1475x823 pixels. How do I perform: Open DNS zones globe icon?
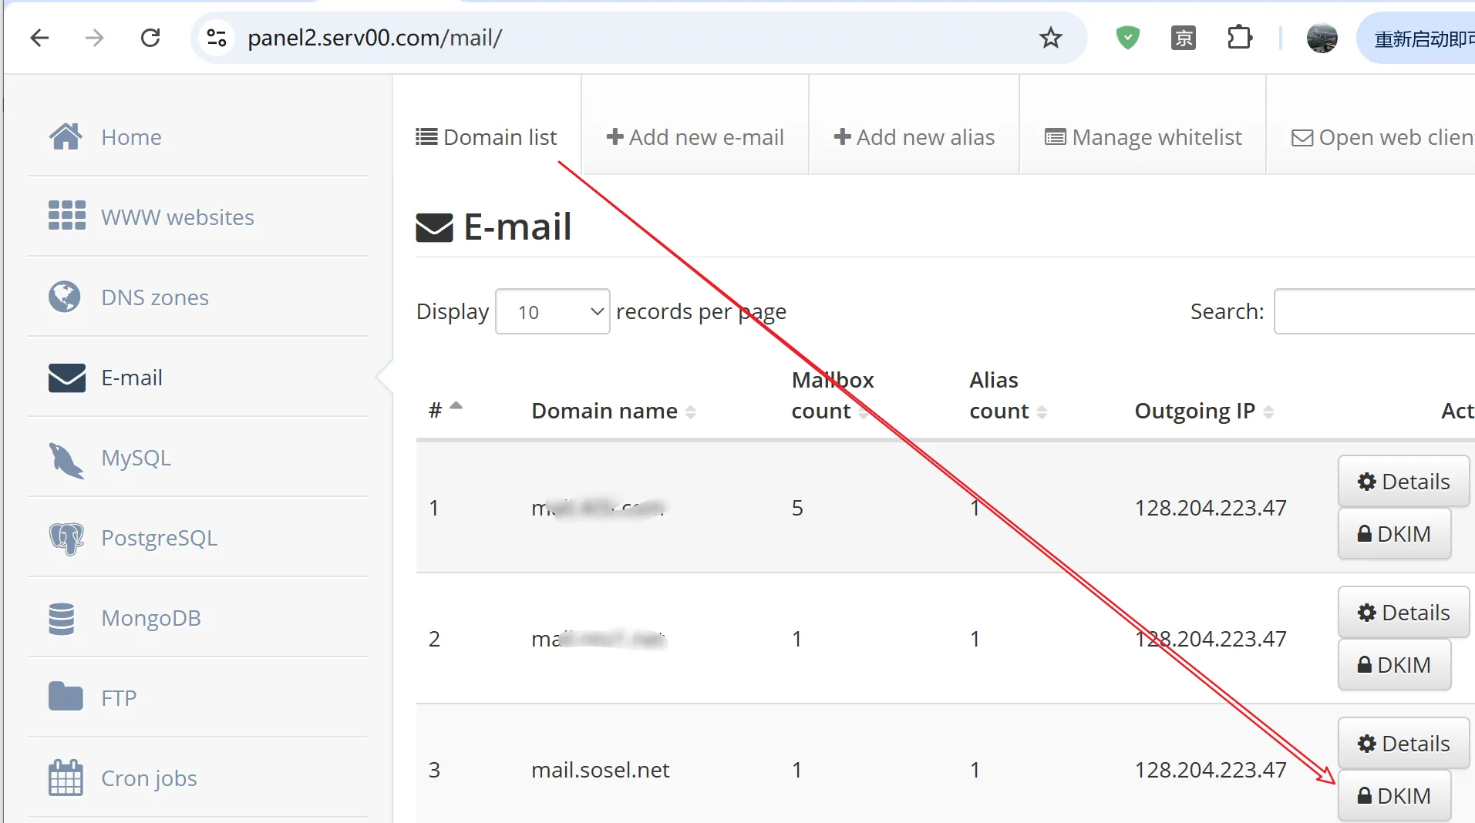coord(65,297)
